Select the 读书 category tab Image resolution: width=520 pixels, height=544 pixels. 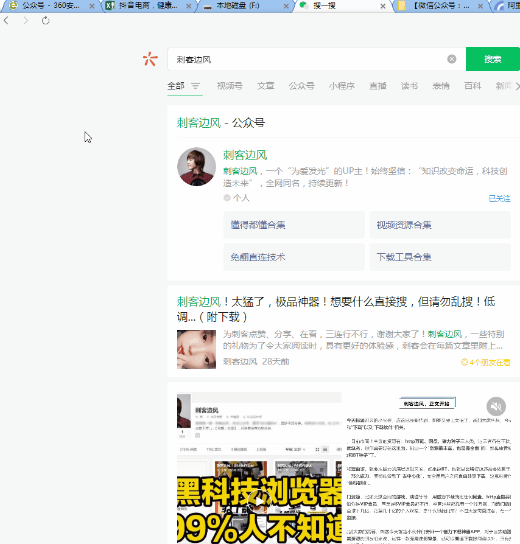409,86
